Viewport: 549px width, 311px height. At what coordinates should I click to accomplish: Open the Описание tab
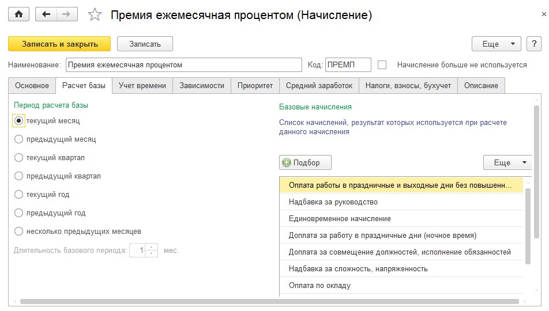point(481,86)
